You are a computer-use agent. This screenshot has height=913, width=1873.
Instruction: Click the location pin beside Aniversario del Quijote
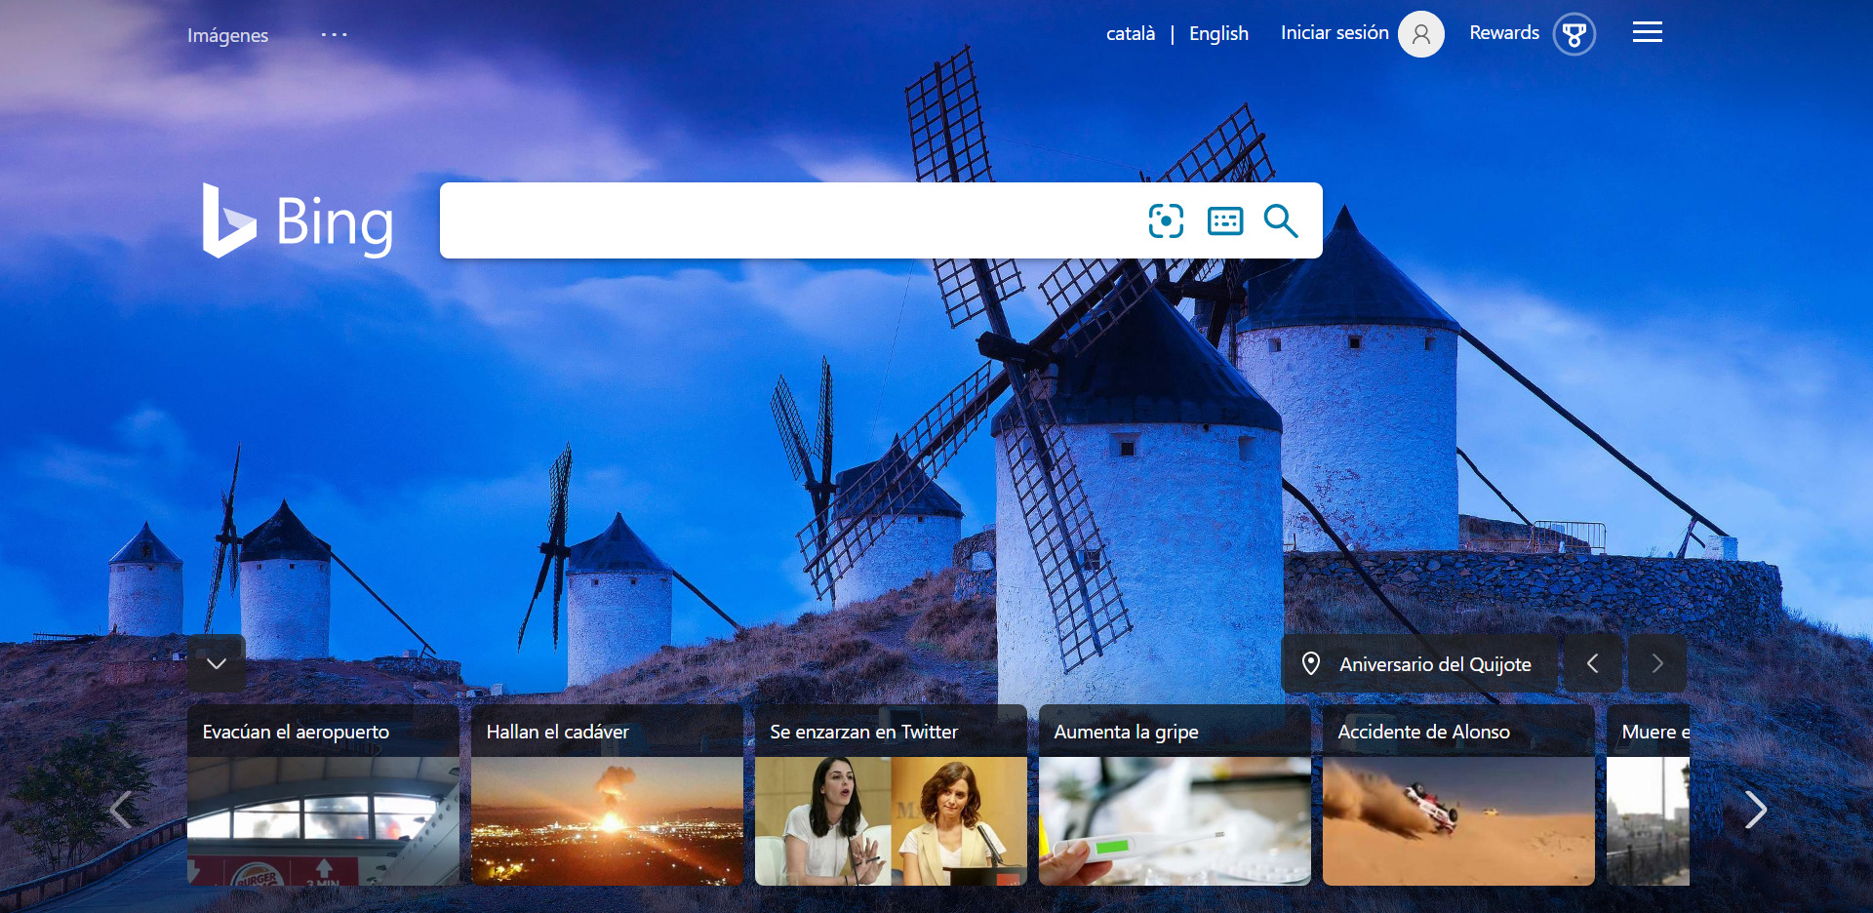1312,663
